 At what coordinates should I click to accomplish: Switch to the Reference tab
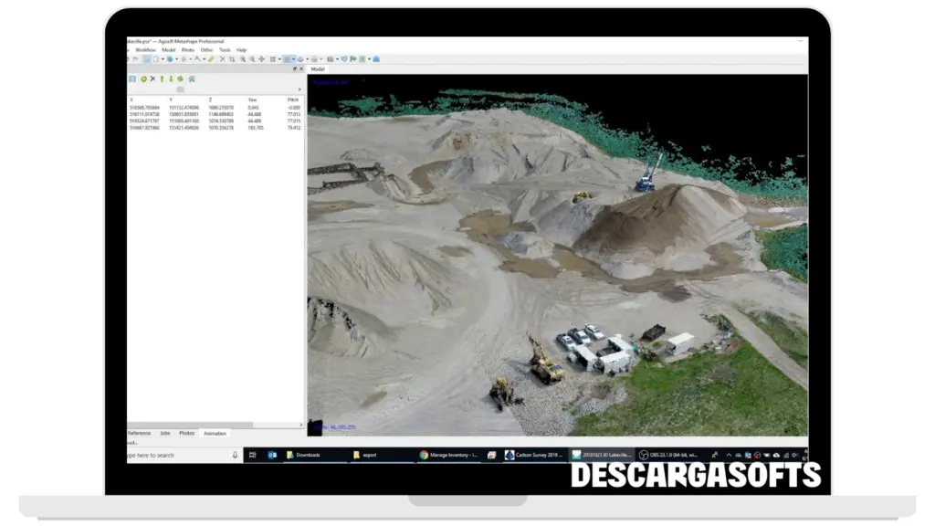(x=139, y=433)
